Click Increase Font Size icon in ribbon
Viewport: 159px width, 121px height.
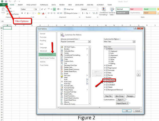(x=42, y=9)
